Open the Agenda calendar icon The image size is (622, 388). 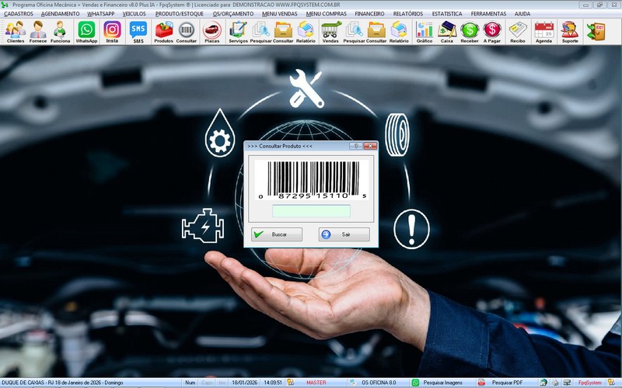[543, 31]
